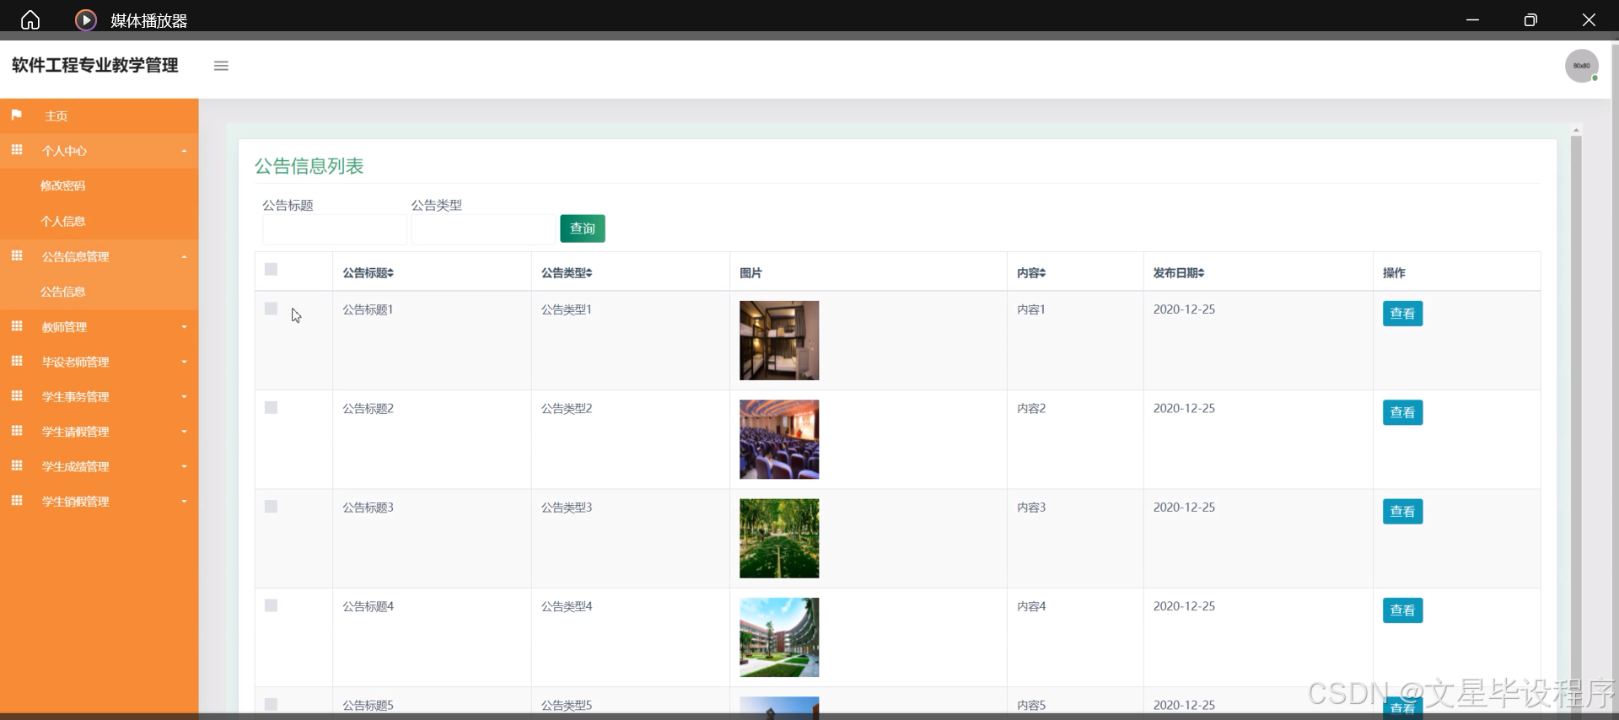
Task: Click the grid icon beside 学生成绩管理
Action: pyautogui.click(x=17, y=465)
